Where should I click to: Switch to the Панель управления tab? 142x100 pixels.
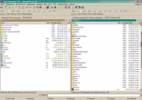[x=96, y=18]
